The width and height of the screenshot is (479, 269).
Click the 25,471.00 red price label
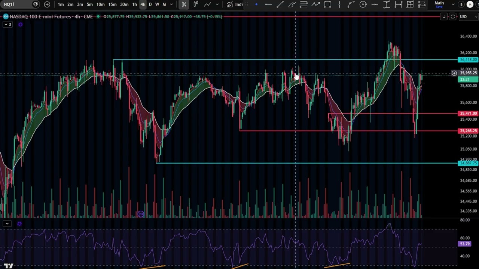point(468,114)
